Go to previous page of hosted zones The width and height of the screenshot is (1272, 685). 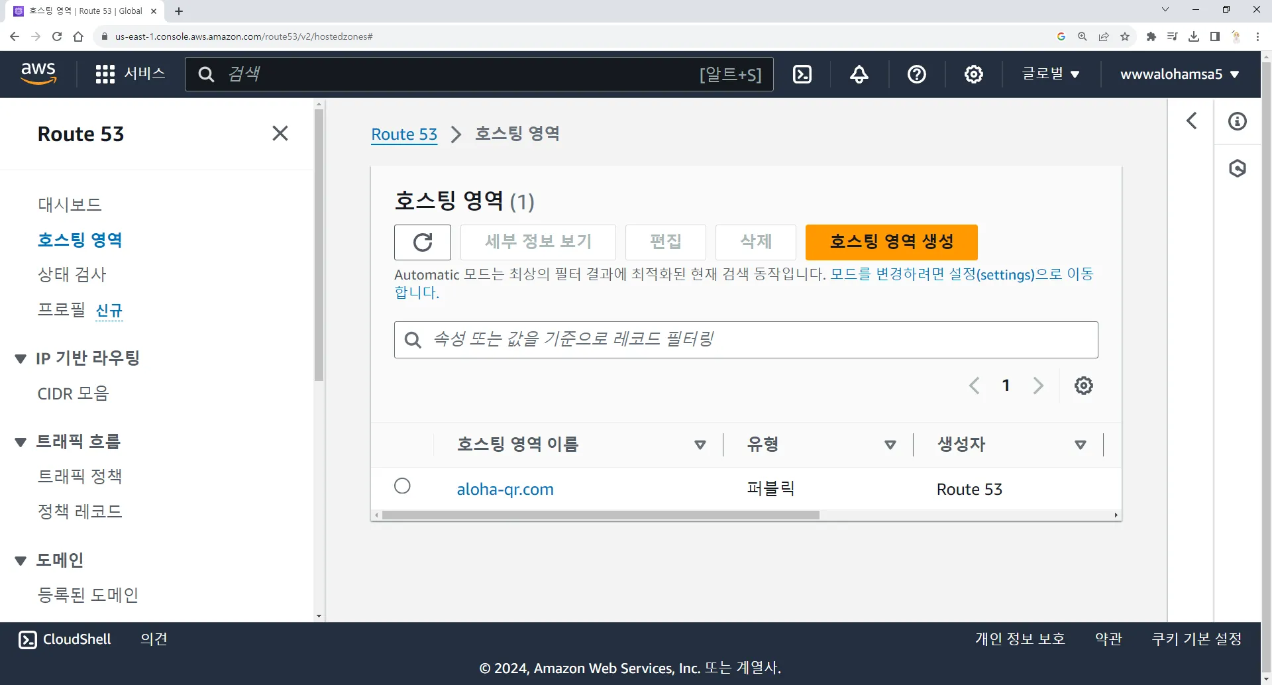point(975,386)
